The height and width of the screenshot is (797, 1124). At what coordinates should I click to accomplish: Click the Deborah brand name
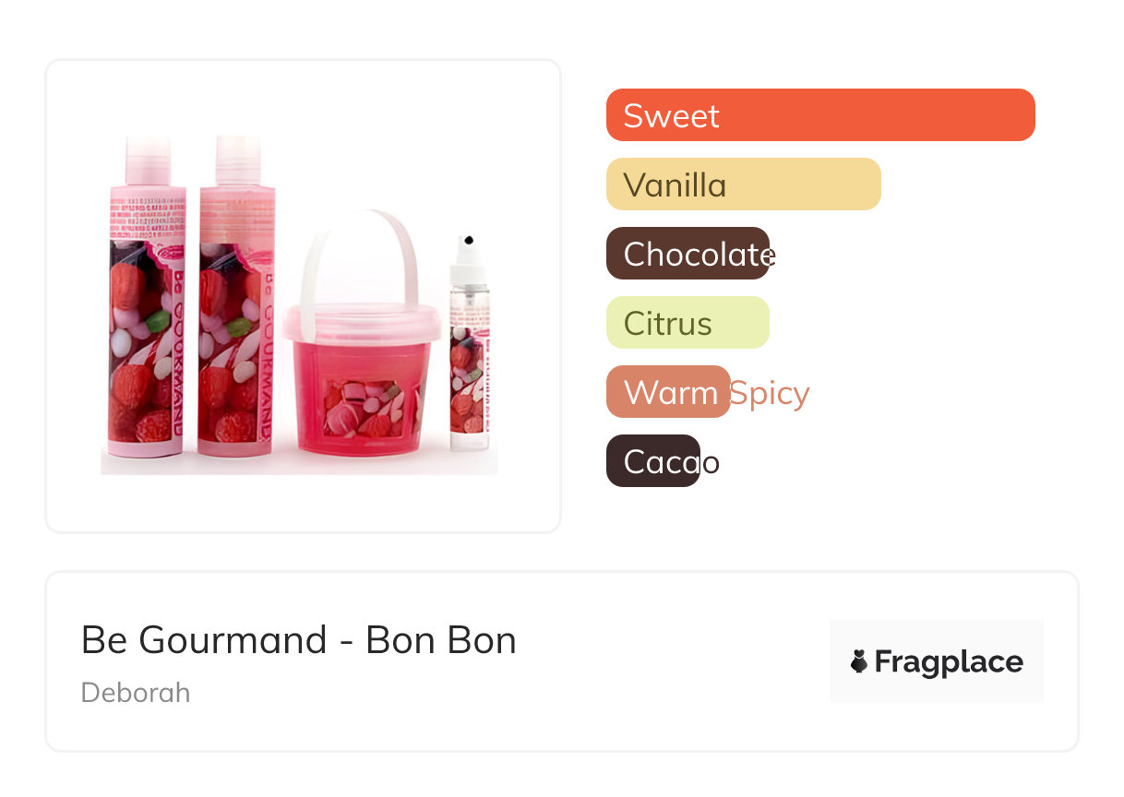point(136,692)
